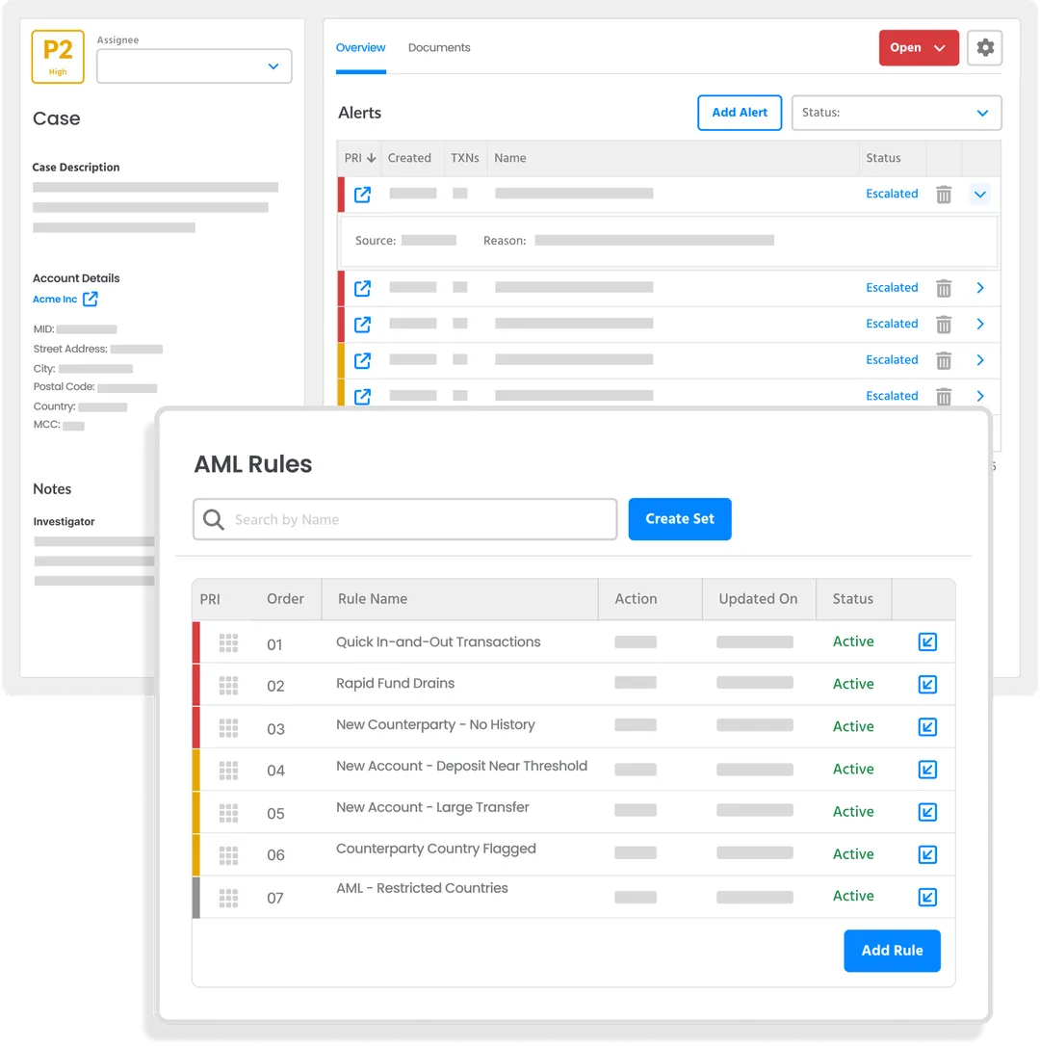The width and height of the screenshot is (1040, 1046).
Task: Open edit icon for Rapid Fund Drains rule
Action: tap(927, 685)
